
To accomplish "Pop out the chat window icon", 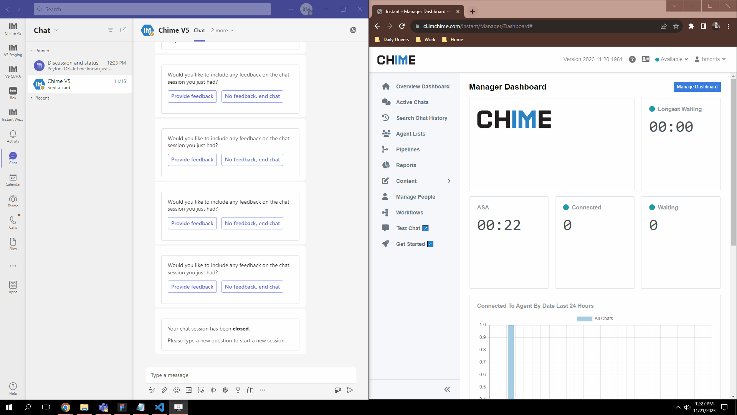I will (353, 30).
